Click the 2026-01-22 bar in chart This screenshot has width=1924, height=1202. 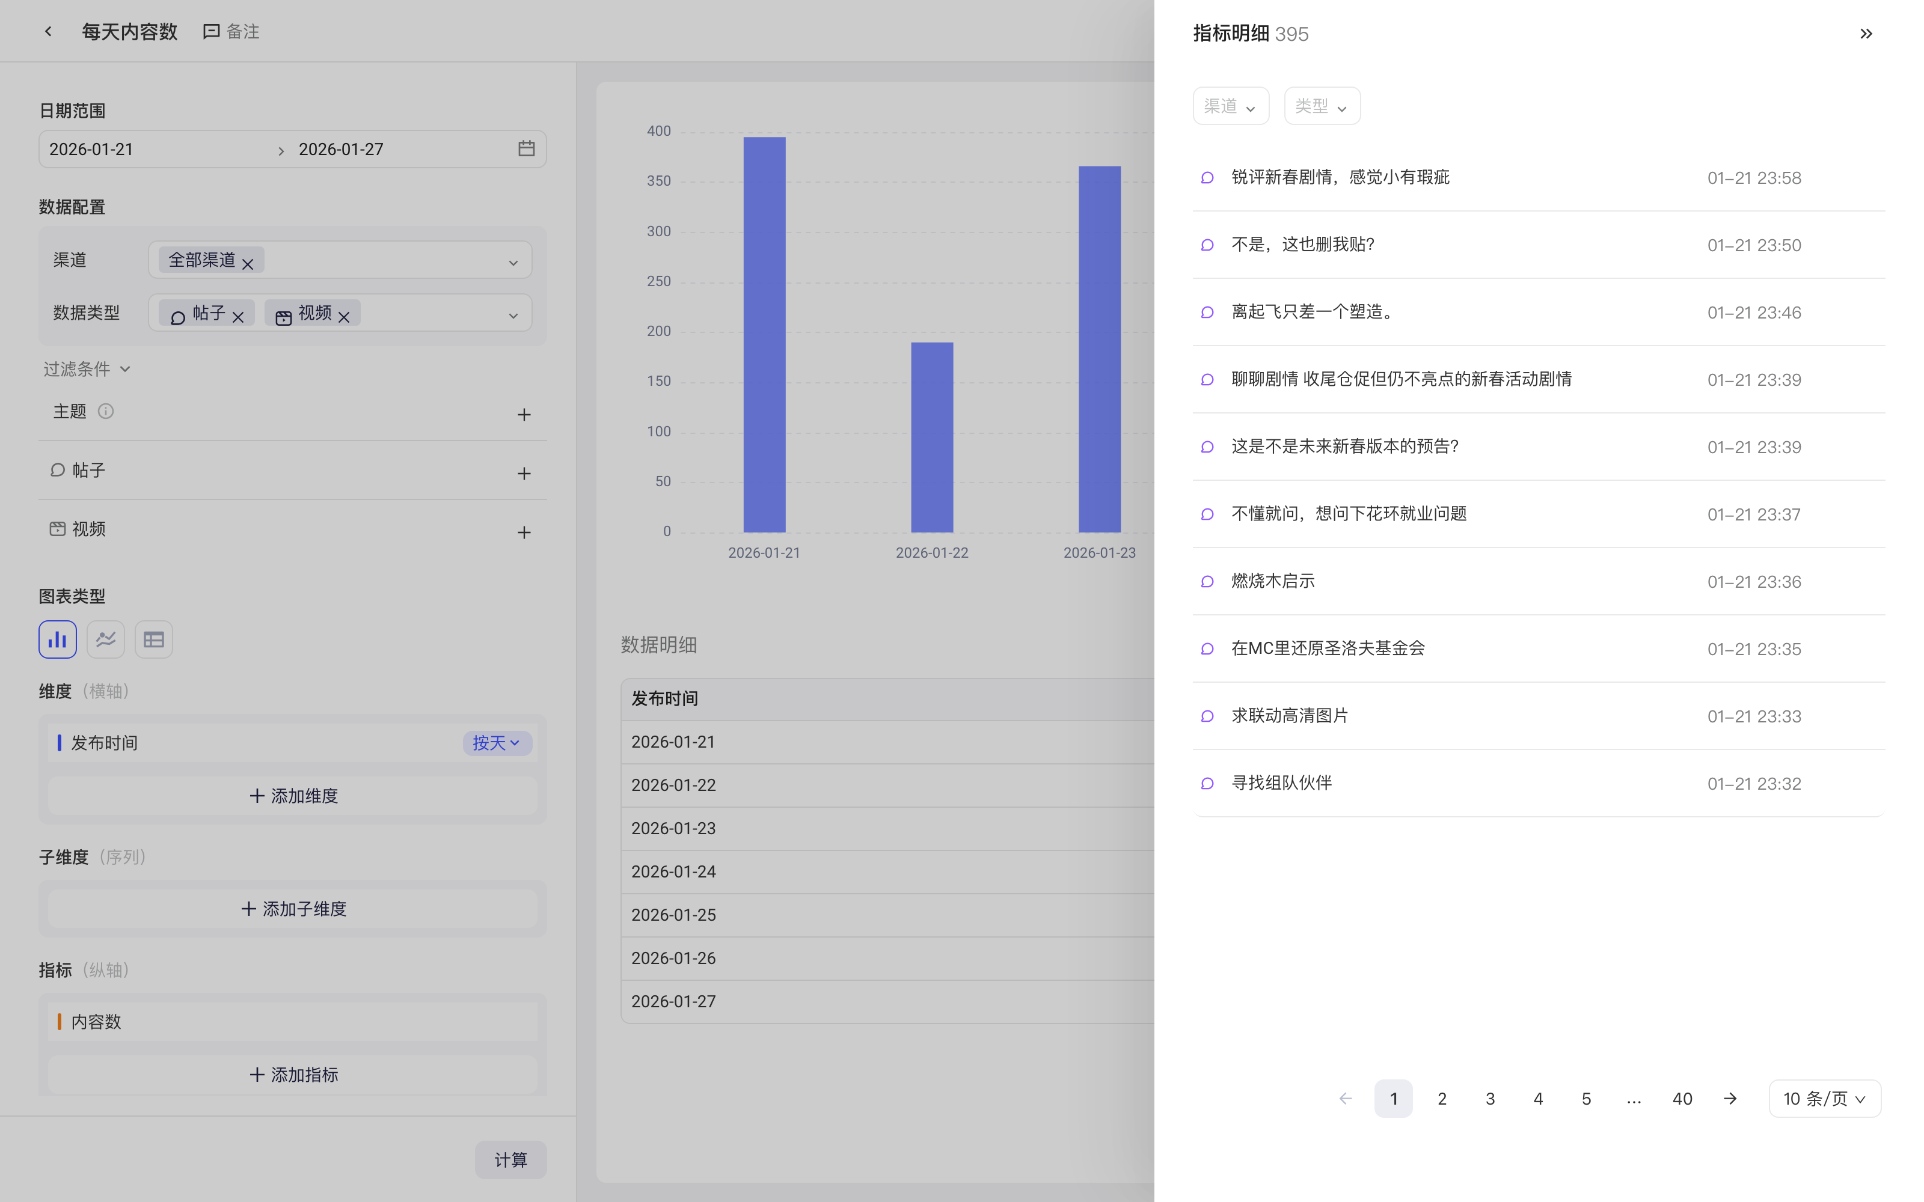coord(932,438)
